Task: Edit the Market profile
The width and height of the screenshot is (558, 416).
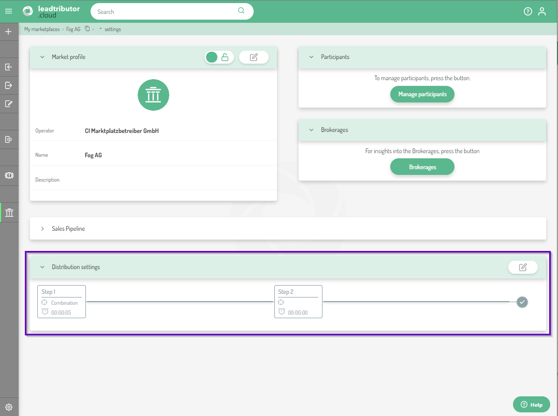Action: click(x=254, y=57)
